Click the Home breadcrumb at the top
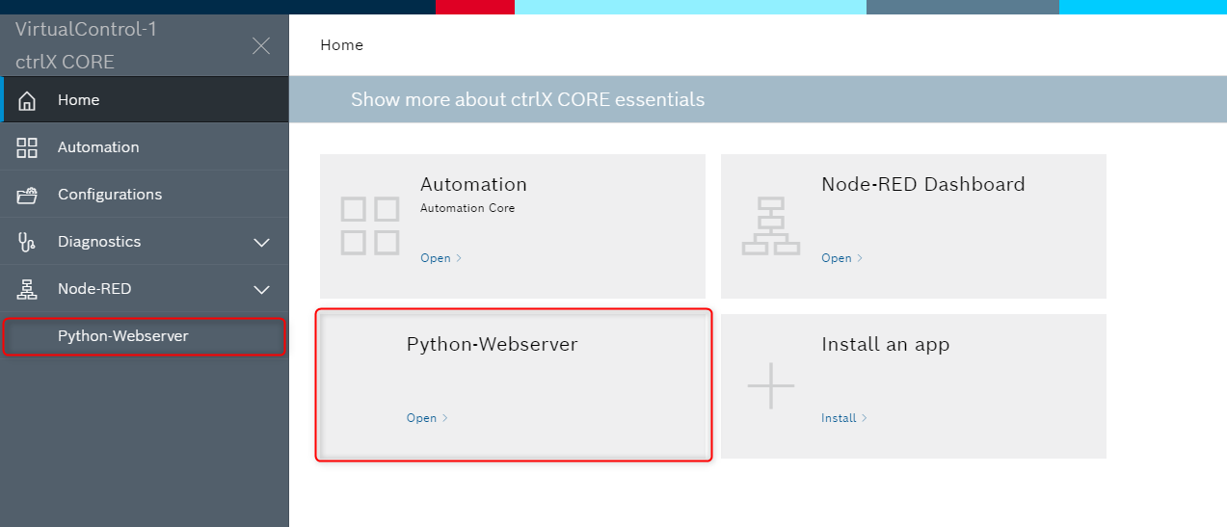 [341, 45]
